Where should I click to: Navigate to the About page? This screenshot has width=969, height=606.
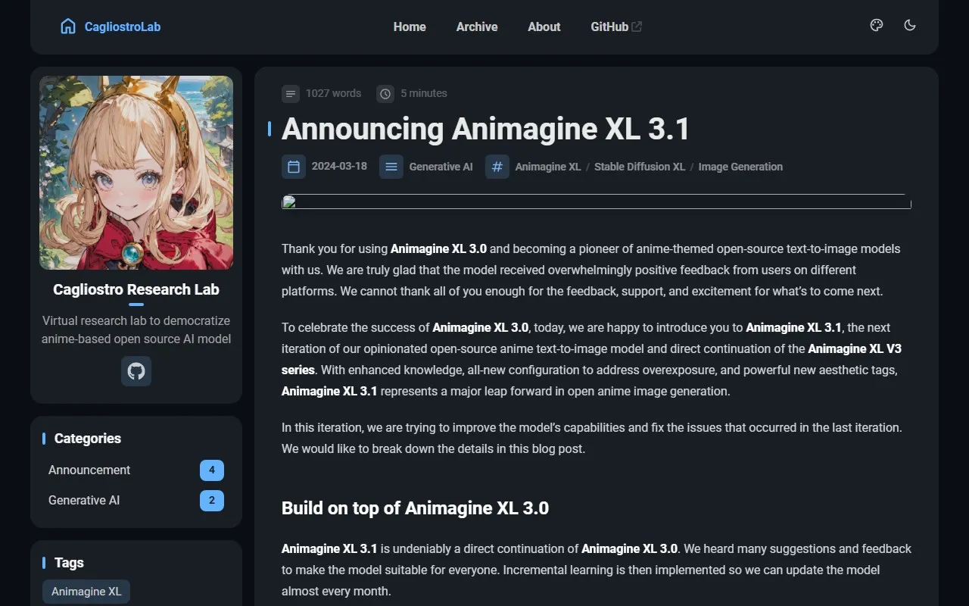[544, 27]
